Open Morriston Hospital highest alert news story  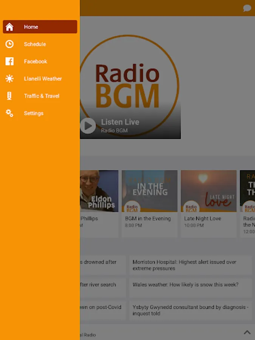(190, 265)
